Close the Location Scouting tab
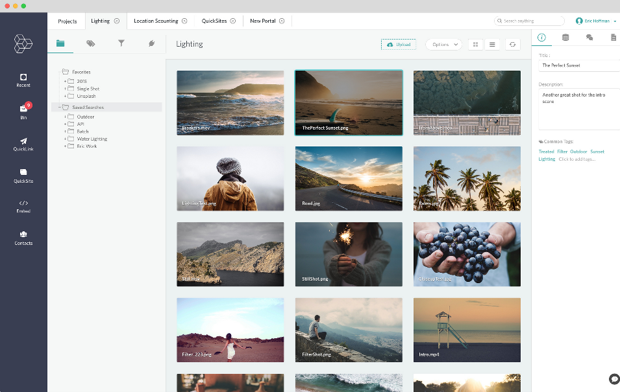The width and height of the screenshot is (620, 392). [184, 21]
